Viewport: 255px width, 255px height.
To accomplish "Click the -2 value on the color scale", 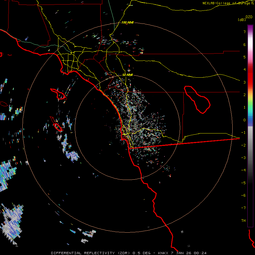I will point(243,145).
